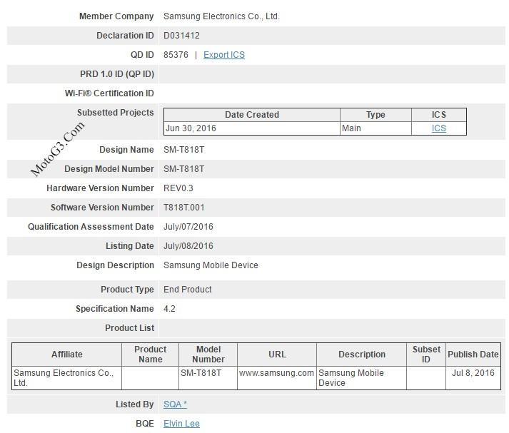Click the Date Created column header
Image resolution: width=509 pixels, height=433 pixels.
coord(252,115)
